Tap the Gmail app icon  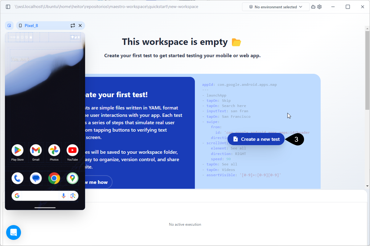coord(36,150)
